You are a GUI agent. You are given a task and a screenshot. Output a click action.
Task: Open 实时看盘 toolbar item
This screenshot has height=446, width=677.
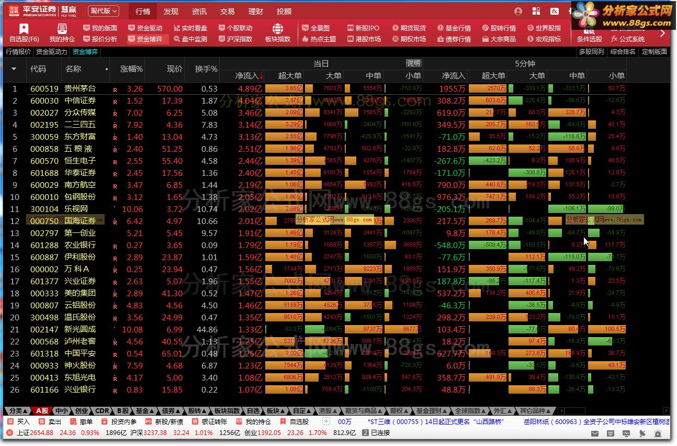pyautogui.click(x=190, y=28)
